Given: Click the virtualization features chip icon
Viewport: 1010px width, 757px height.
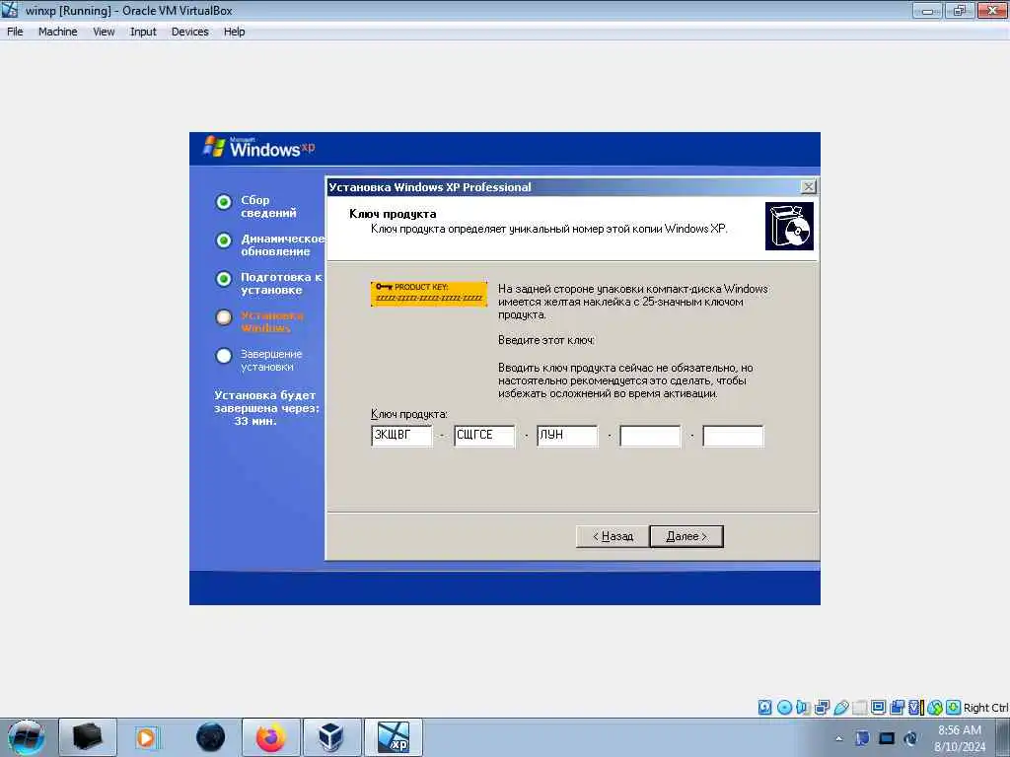Looking at the screenshot, I should coord(915,708).
